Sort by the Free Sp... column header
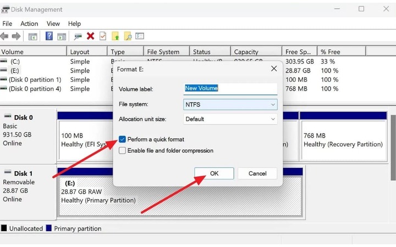Screen dimensions: 396x247 (300, 52)
